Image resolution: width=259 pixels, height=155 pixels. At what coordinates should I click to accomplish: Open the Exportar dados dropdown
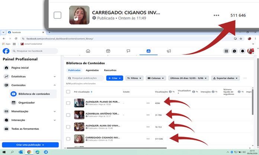click(x=225, y=78)
